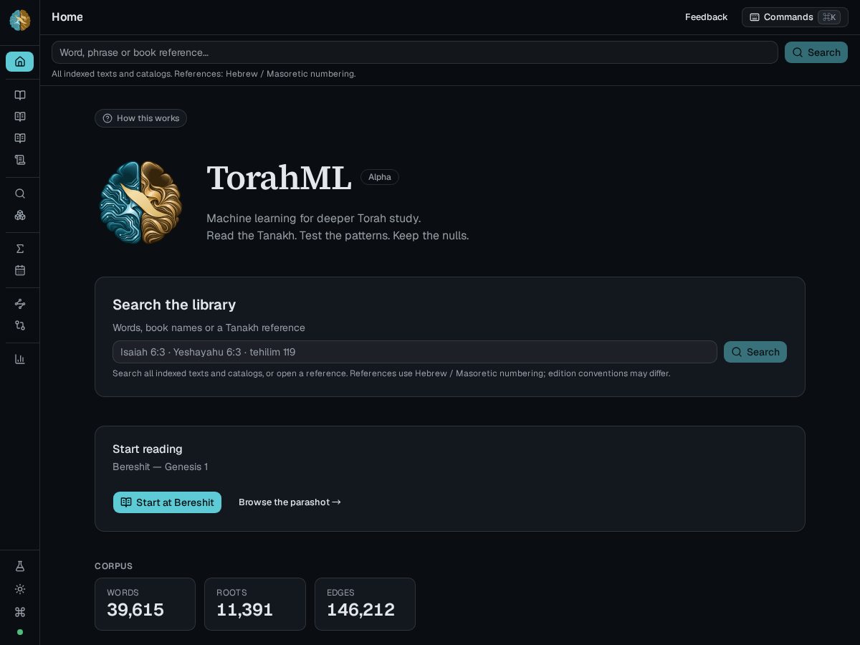Image resolution: width=860 pixels, height=645 pixels.
Task: Click the magnifier icon in top Search button
Action: click(x=798, y=52)
